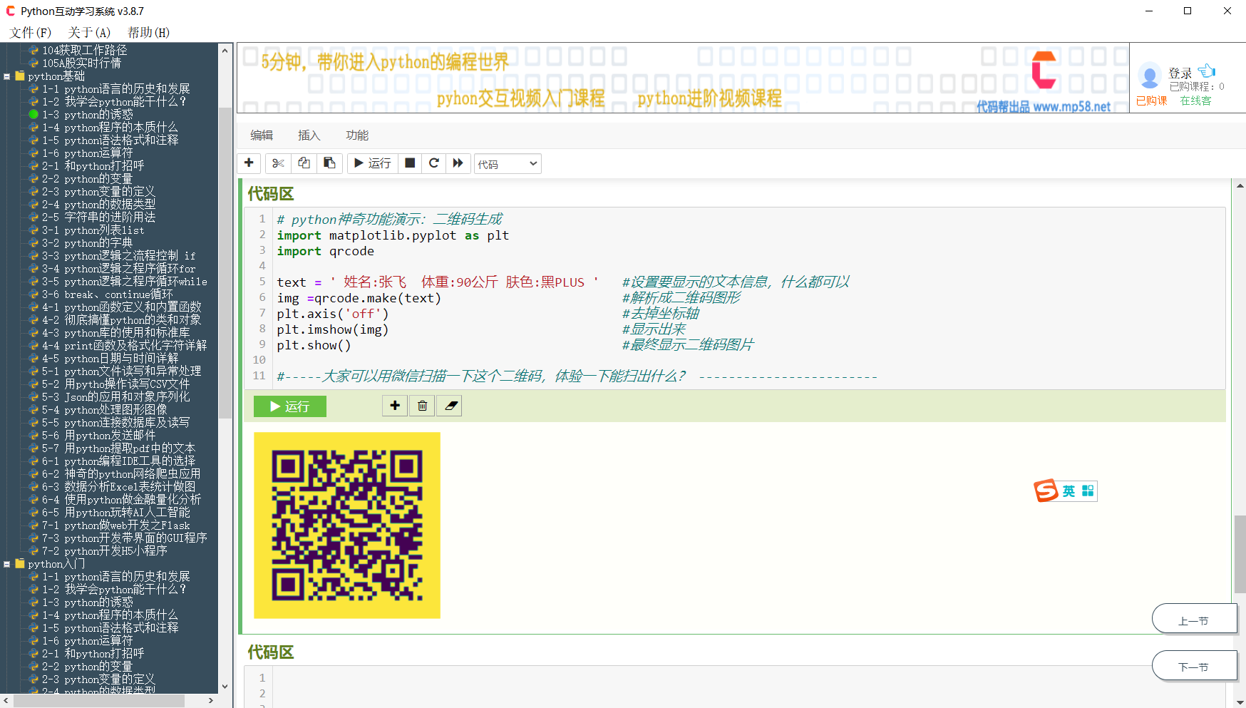Click the generated QR code image

347,525
